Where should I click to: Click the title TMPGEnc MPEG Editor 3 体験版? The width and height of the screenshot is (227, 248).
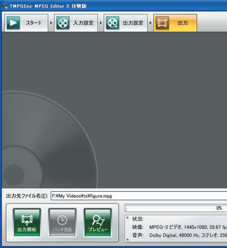pyautogui.click(x=48, y=6)
